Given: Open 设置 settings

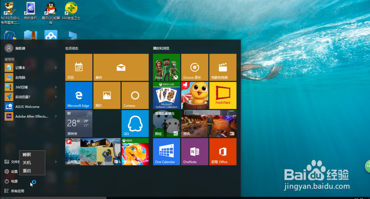Looking at the screenshot, I should tap(11, 171).
